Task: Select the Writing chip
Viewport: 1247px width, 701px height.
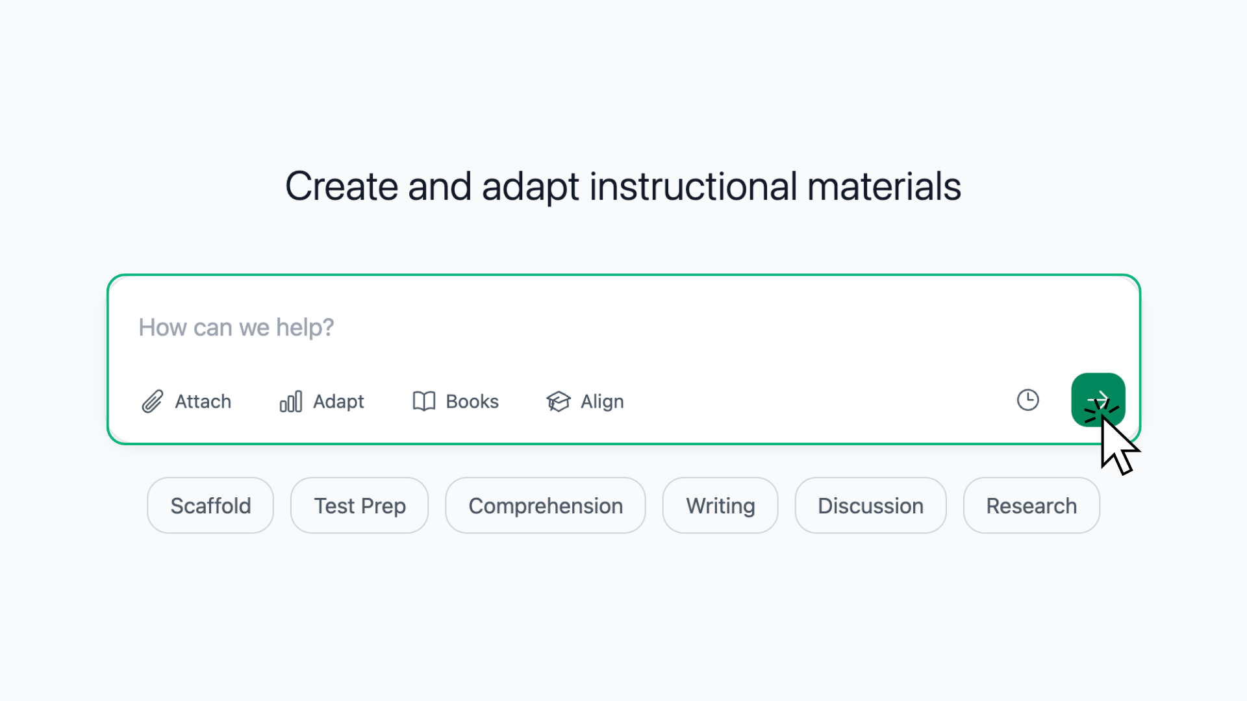Action: coord(720,506)
